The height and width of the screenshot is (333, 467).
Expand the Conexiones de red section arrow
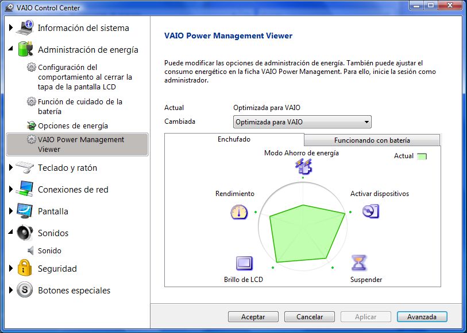tap(11, 189)
